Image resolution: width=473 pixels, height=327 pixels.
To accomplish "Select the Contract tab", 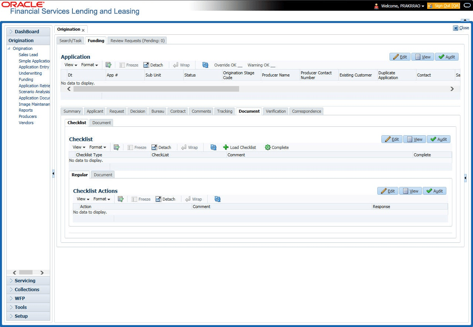I will (x=178, y=111).
